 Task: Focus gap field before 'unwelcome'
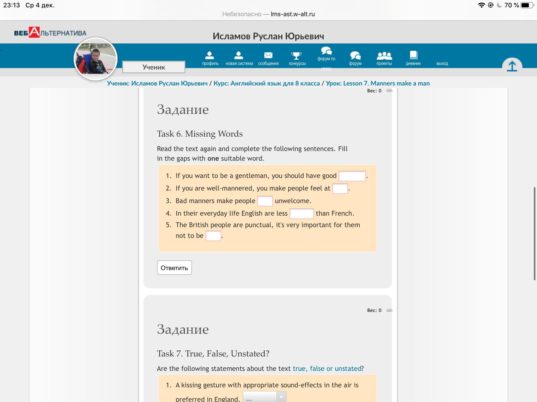tap(265, 201)
